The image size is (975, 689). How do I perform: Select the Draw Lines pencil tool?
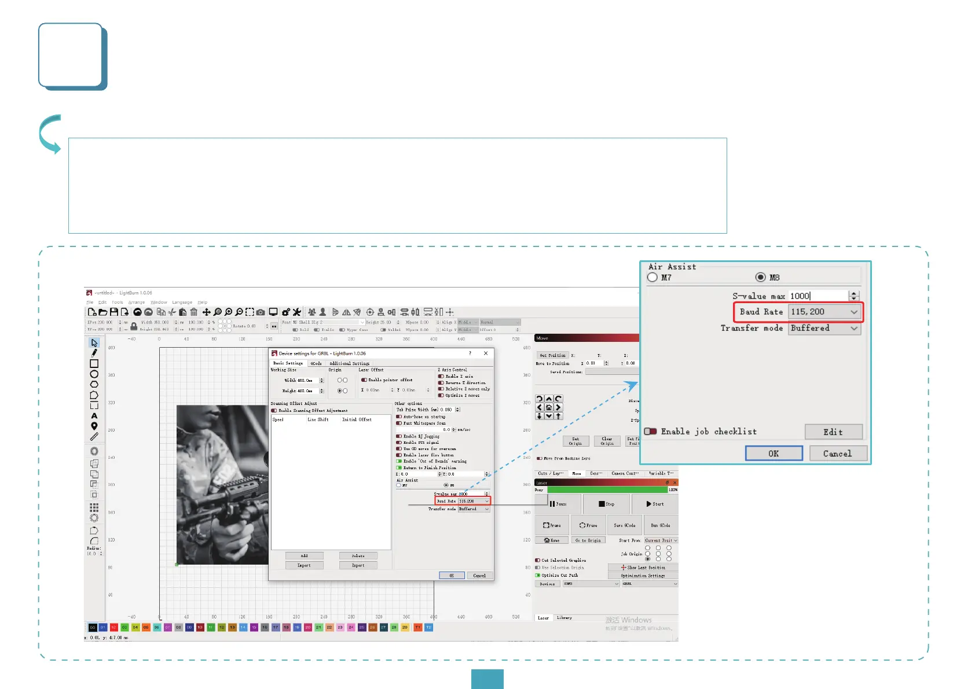tap(94, 353)
